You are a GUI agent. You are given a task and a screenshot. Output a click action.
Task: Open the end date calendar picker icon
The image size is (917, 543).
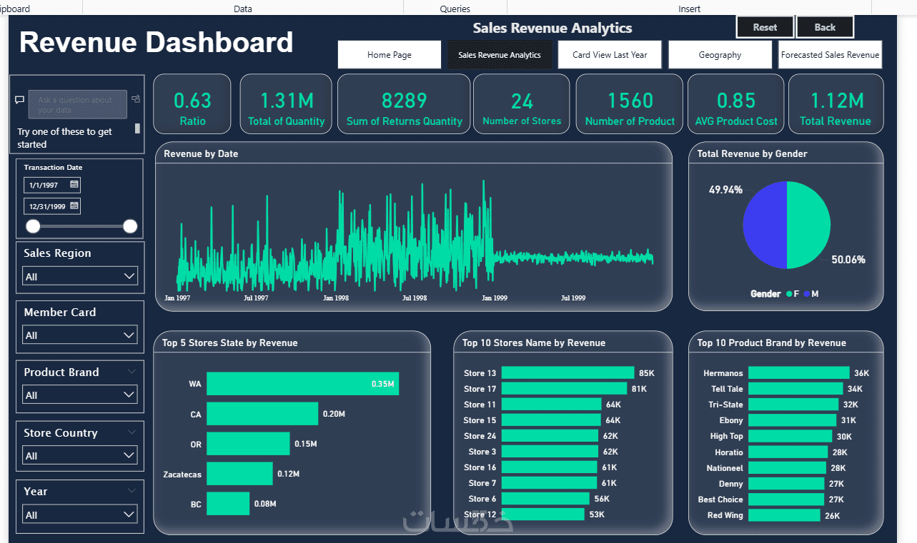pyautogui.click(x=74, y=206)
